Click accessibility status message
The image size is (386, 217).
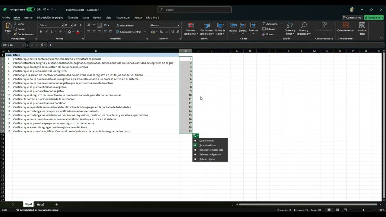[37, 210]
